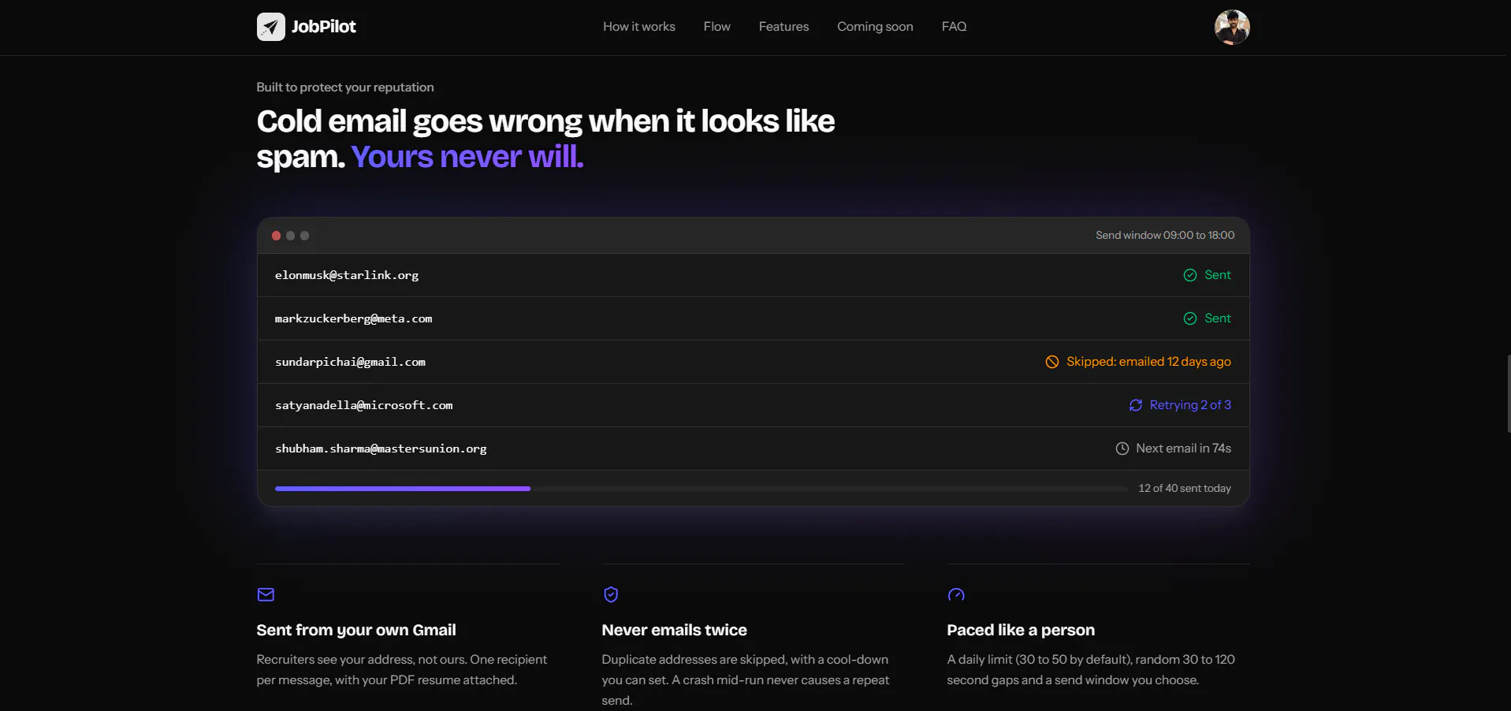The width and height of the screenshot is (1511, 711).
Task: Click the check icon beside markzuckerberg@meta.com Sent
Action: 1190,318
